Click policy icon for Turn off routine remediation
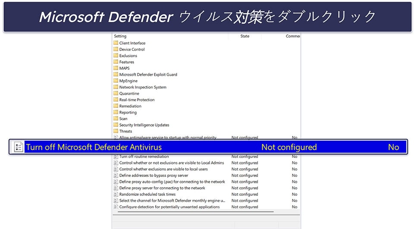This screenshot has height=229, width=414. (x=116, y=157)
